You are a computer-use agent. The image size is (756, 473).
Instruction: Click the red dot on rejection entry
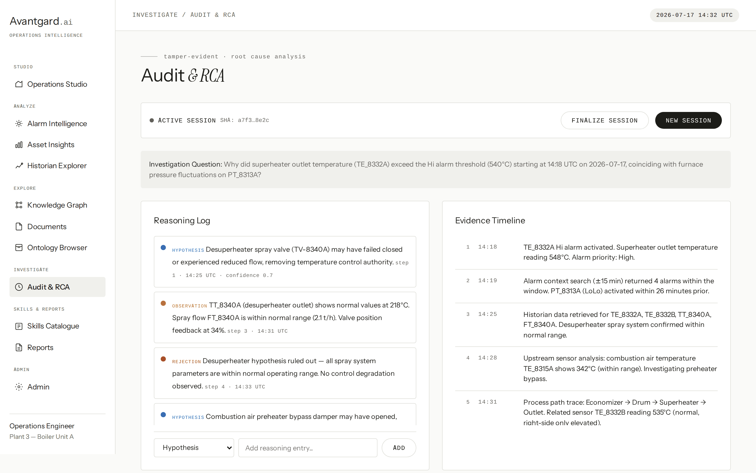pyautogui.click(x=163, y=359)
